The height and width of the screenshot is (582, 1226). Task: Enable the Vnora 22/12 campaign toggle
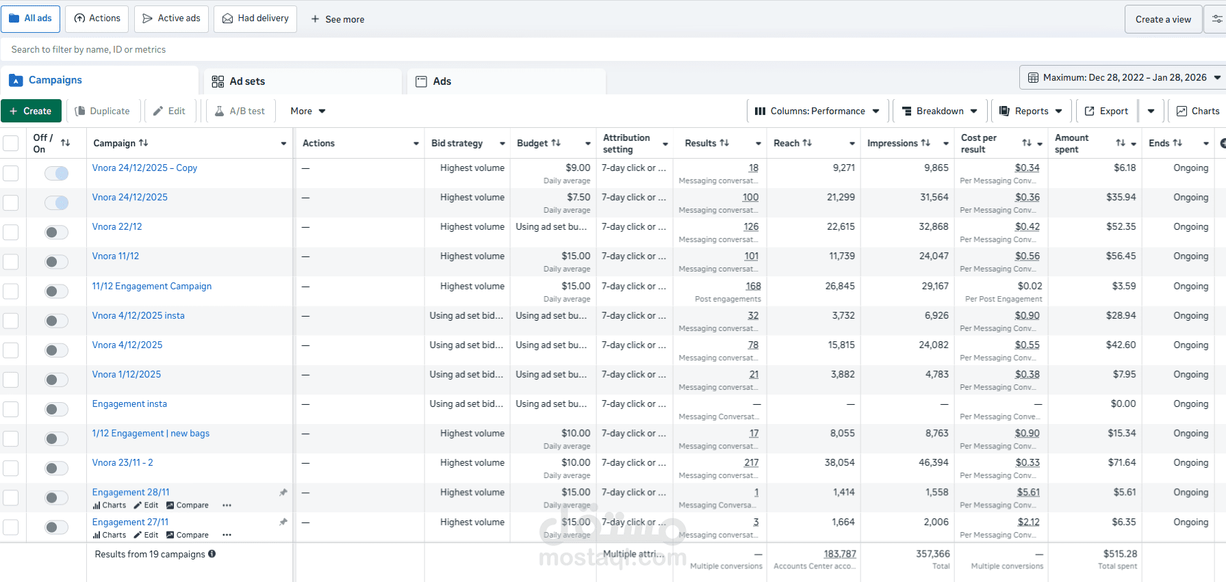click(56, 233)
